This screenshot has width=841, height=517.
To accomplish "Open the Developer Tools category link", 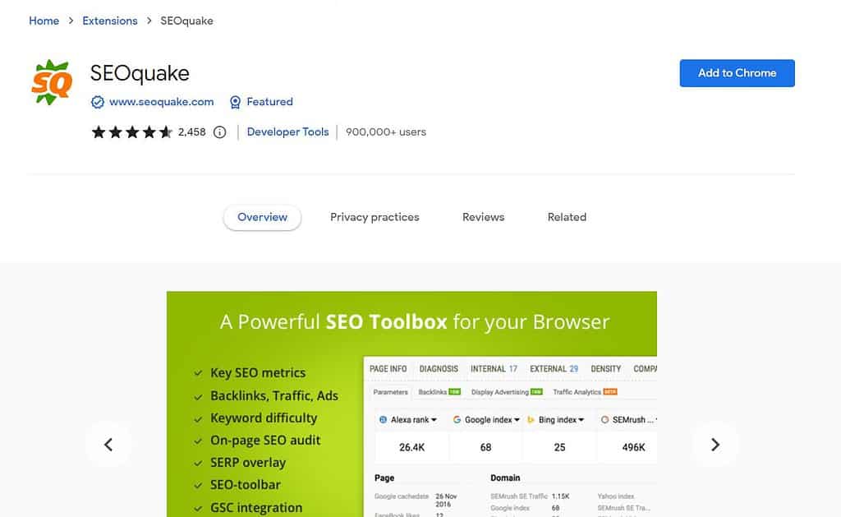I will click(x=287, y=132).
